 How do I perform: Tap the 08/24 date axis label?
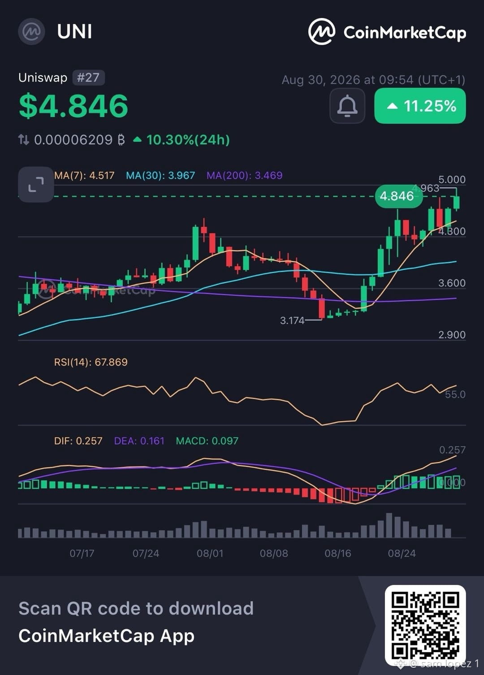[402, 553]
